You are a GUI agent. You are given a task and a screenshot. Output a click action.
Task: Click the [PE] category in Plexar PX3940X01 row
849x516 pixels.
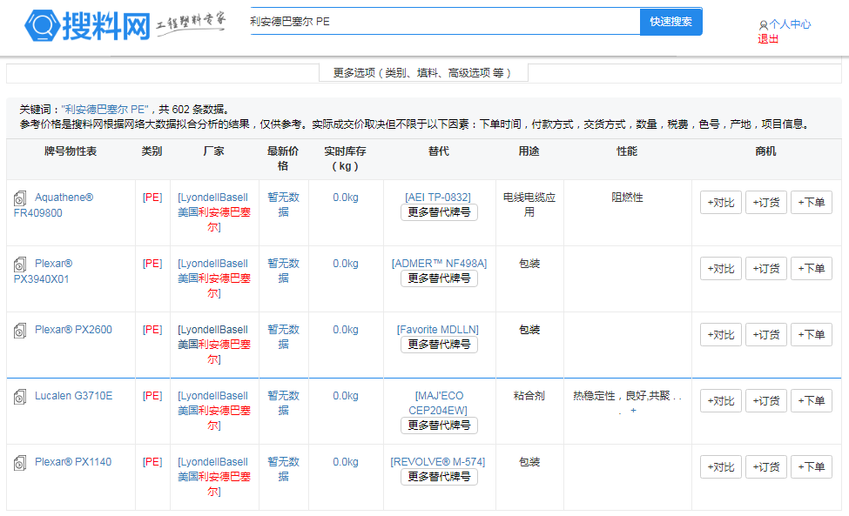(152, 264)
